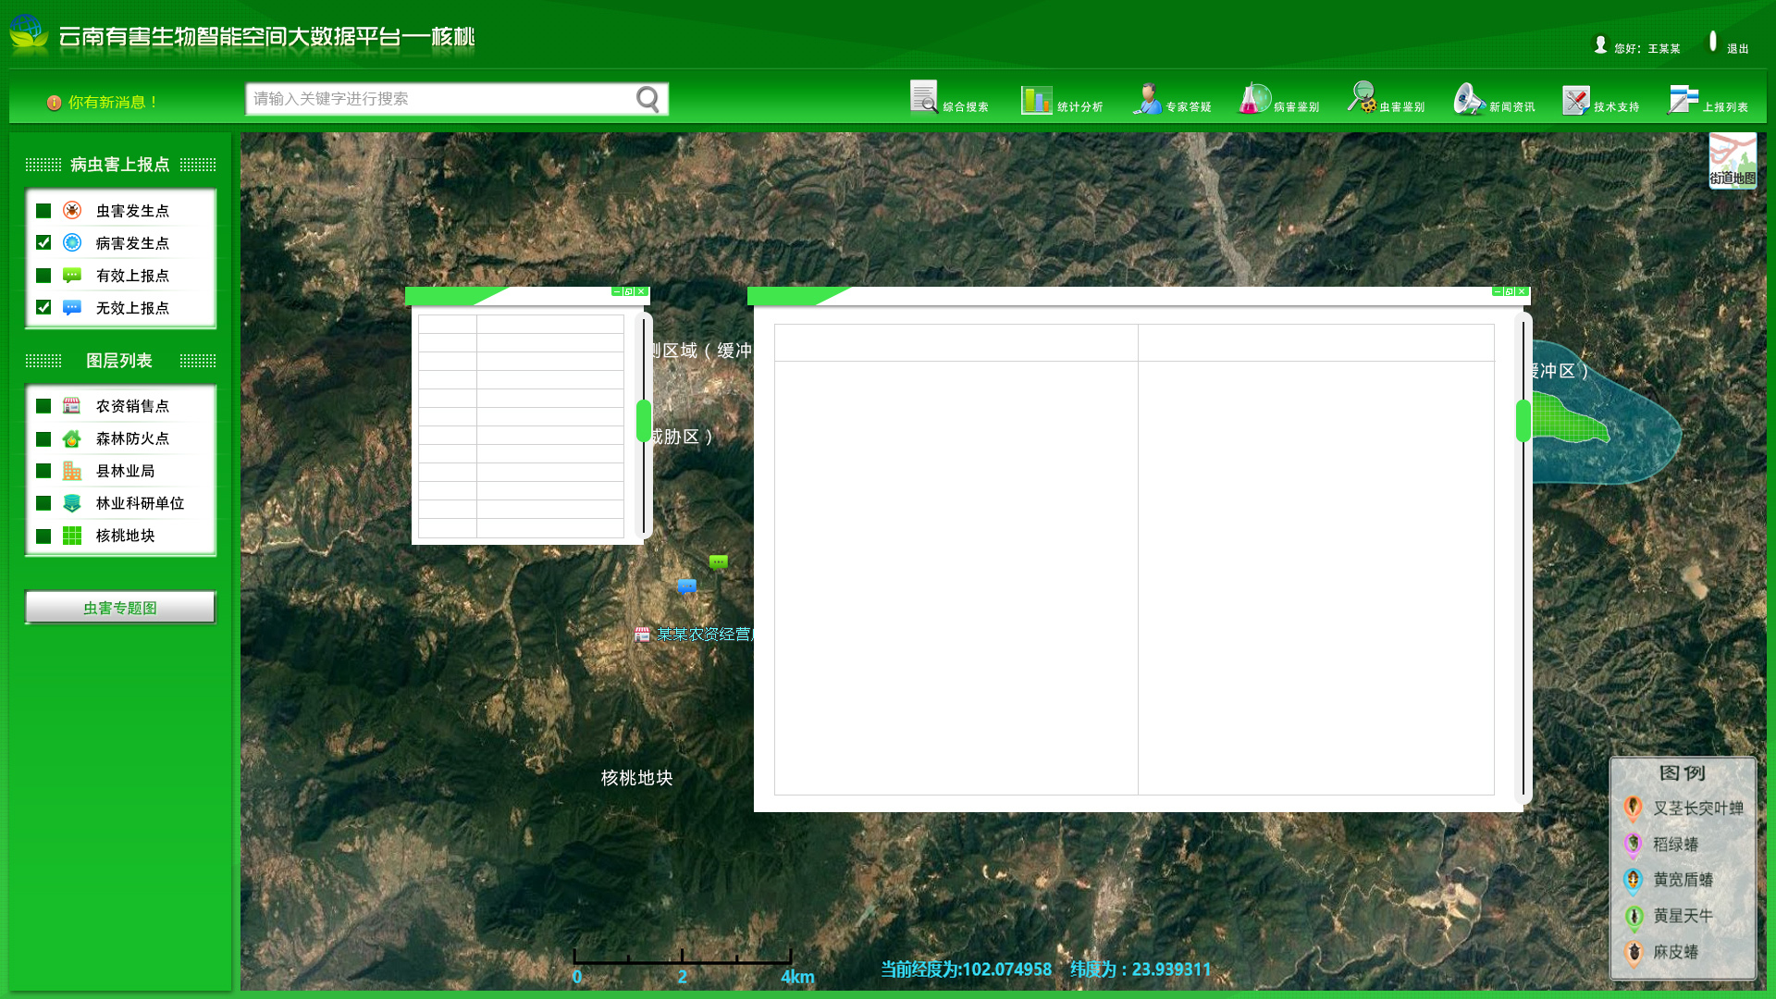
Task: Click the 麻皮蝽 legend icon
Action: [x=1634, y=953]
